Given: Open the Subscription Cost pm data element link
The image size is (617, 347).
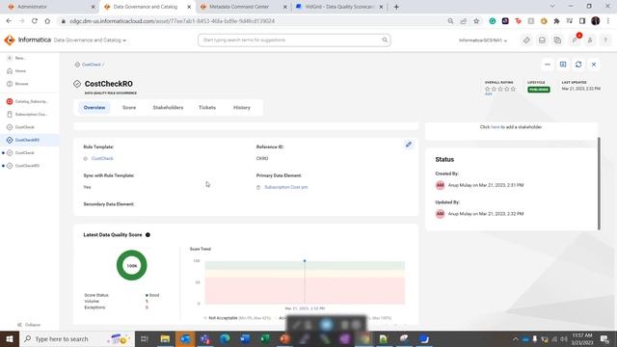Looking at the screenshot, I should pyautogui.click(x=286, y=187).
